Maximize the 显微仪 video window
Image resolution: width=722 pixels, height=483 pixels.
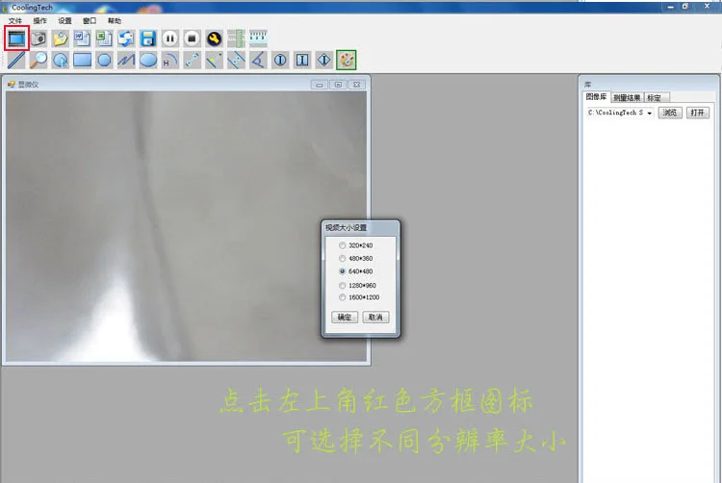338,84
